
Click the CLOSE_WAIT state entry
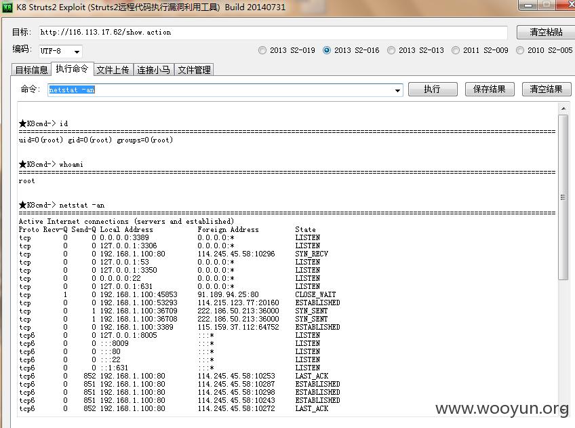(316, 294)
